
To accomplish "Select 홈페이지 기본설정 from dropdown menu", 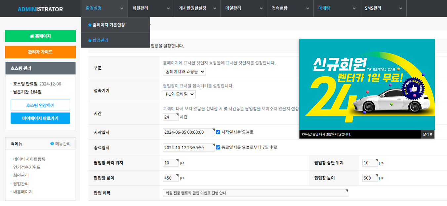I will 115,25.
